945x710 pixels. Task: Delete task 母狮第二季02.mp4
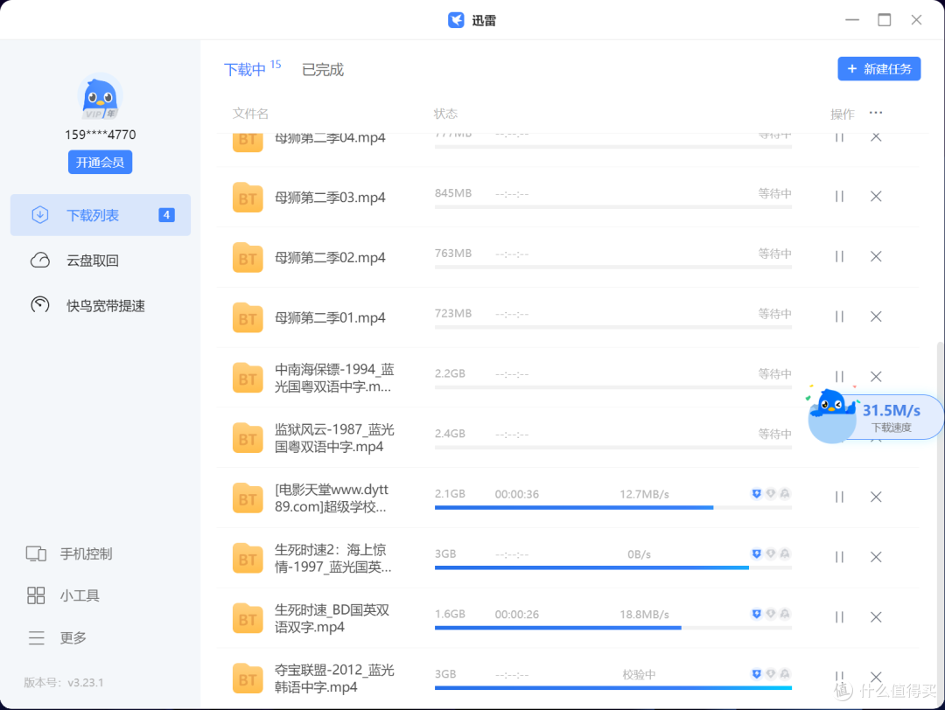point(876,256)
